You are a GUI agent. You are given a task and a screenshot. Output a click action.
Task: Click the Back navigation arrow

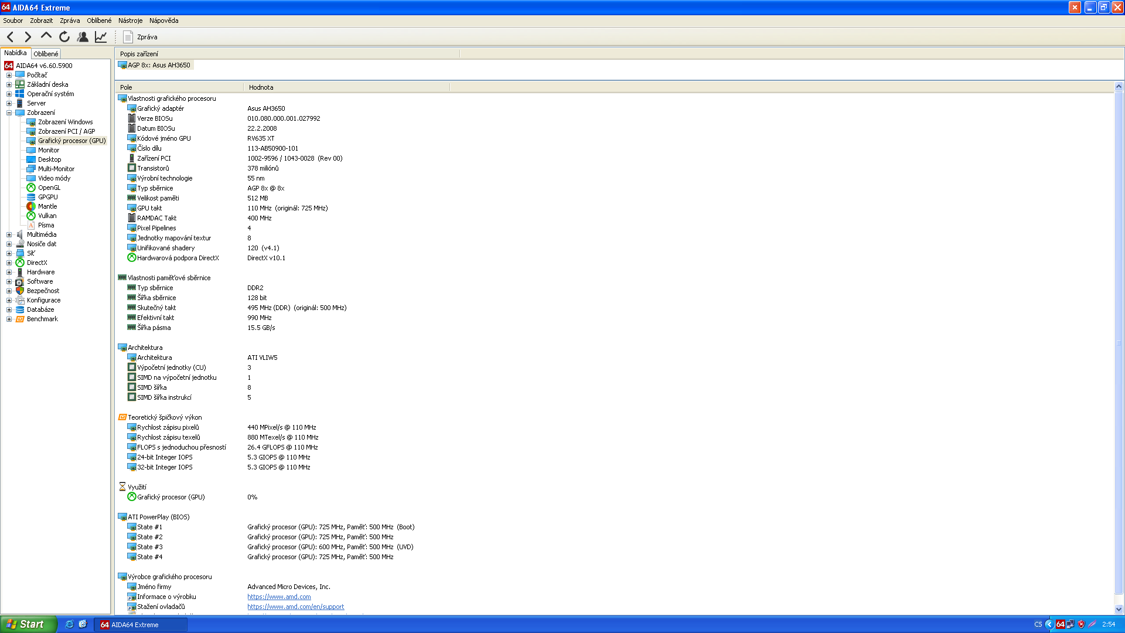(x=11, y=37)
